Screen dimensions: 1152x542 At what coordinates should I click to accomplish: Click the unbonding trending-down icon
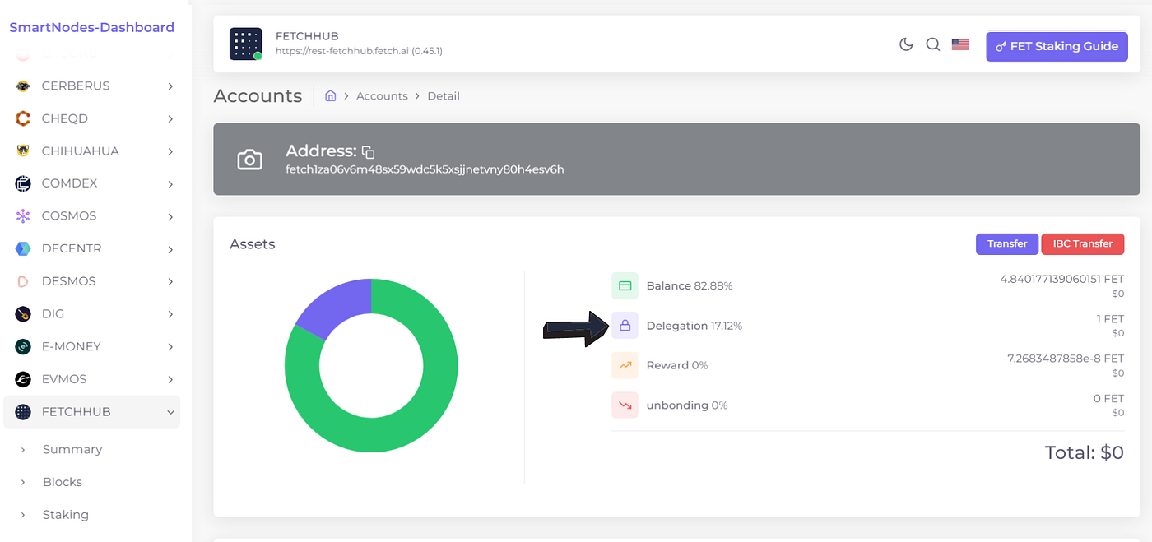(x=625, y=405)
